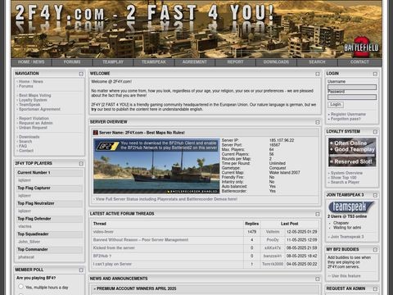Open 'I can't play on Server' thread

[x=112, y=264]
